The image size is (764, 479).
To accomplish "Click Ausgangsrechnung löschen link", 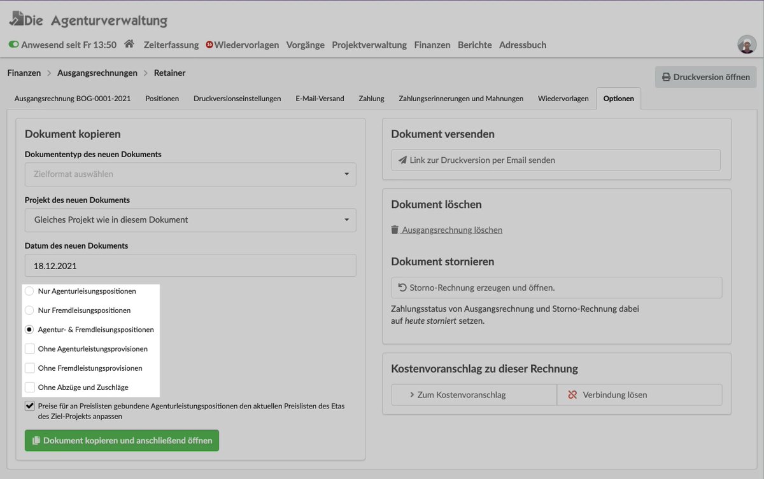I will pyautogui.click(x=447, y=230).
